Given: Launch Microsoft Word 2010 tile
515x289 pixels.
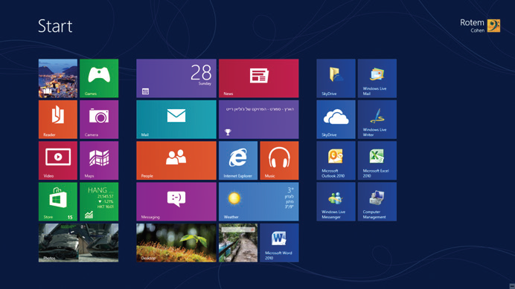Looking at the screenshot, I should 279,243.
